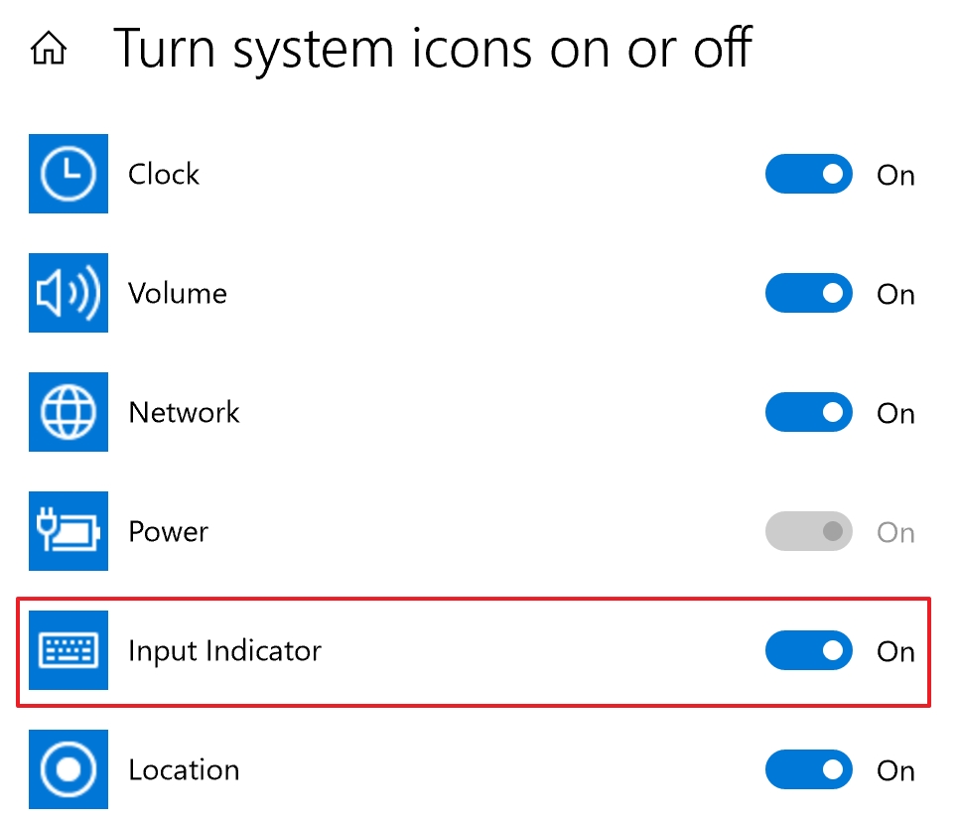Select the "Input Indicator" label text
This screenshot has width=959, height=822.
pos(224,651)
